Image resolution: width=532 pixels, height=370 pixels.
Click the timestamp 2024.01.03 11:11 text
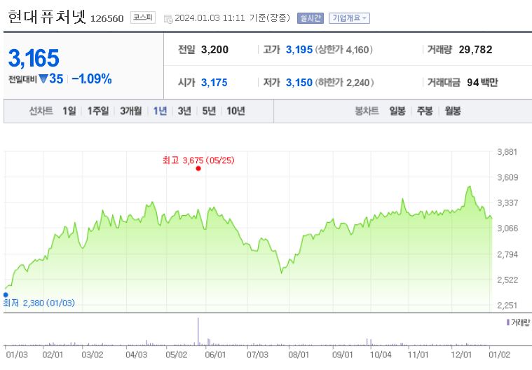click(x=210, y=18)
